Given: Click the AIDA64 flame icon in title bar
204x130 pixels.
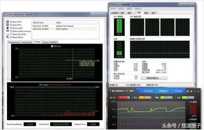Looking at the screenshot, I should point(4,15).
